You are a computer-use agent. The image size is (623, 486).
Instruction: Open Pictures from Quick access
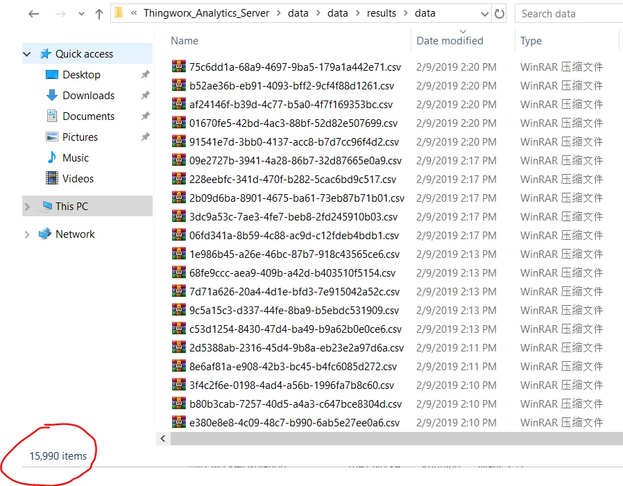click(x=80, y=137)
